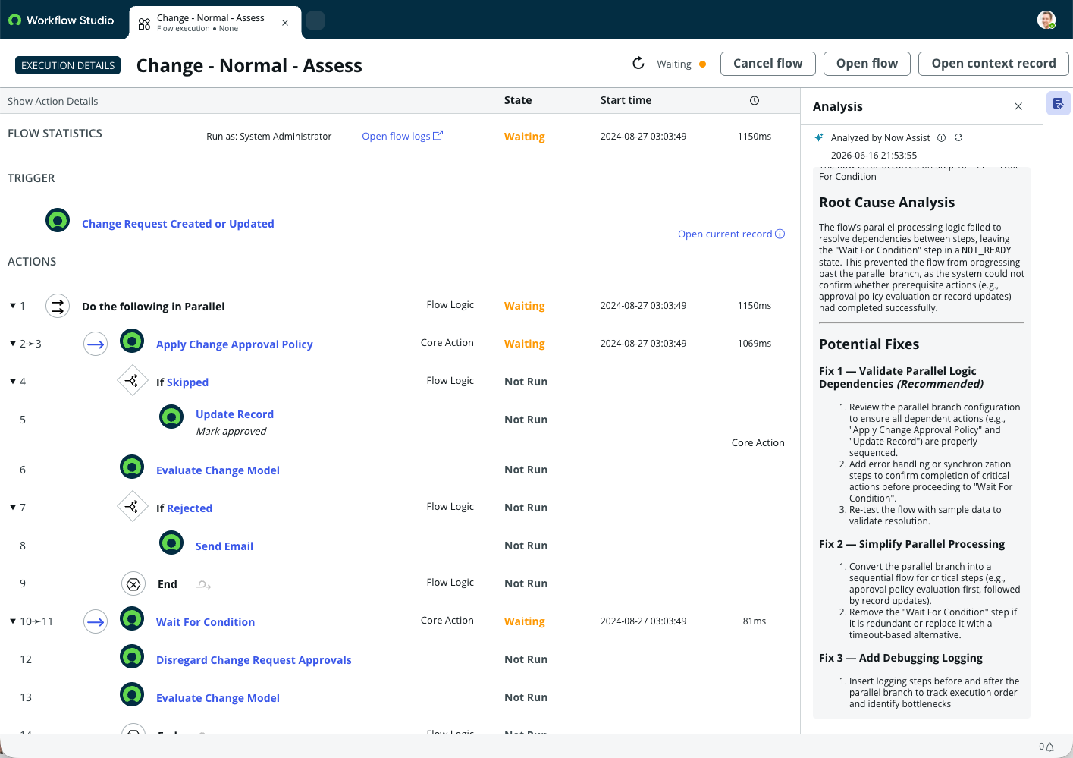Click step 13 Evaluate Change Model icon

tap(132, 695)
